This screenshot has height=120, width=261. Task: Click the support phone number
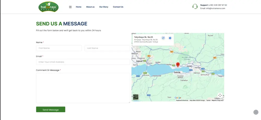218,5
